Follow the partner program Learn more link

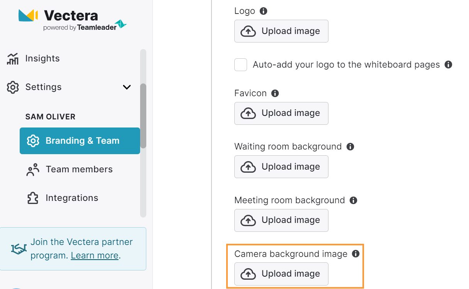click(95, 255)
